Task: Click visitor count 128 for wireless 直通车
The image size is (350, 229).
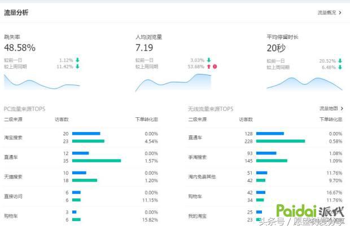Action: 248,134
